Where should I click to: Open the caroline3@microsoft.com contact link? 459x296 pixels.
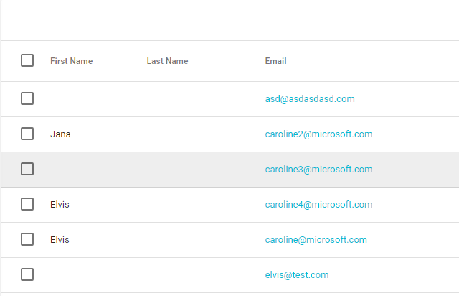(x=318, y=170)
